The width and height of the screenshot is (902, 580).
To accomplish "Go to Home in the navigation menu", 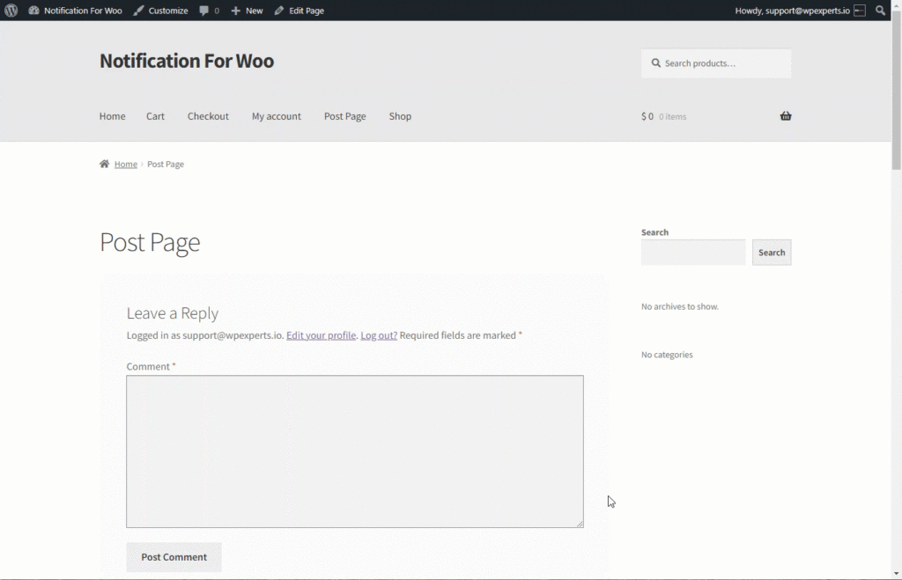I will point(112,116).
